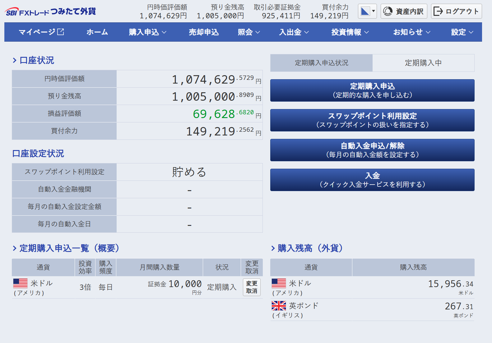Expand the 照会 menu
The width and height of the screenshot is (492, 343).
[248, 32]
